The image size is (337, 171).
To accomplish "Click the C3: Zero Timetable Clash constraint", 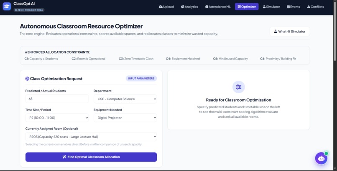I will click(x=136, y=59).
